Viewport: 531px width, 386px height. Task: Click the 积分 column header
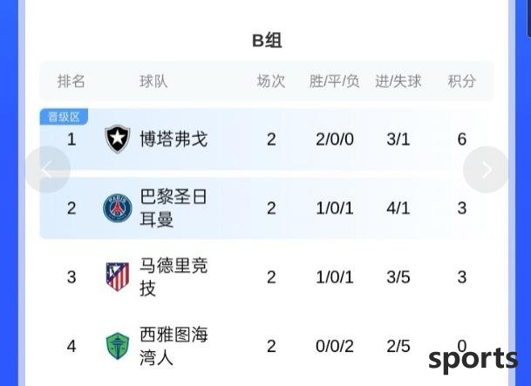coord(462,81)
